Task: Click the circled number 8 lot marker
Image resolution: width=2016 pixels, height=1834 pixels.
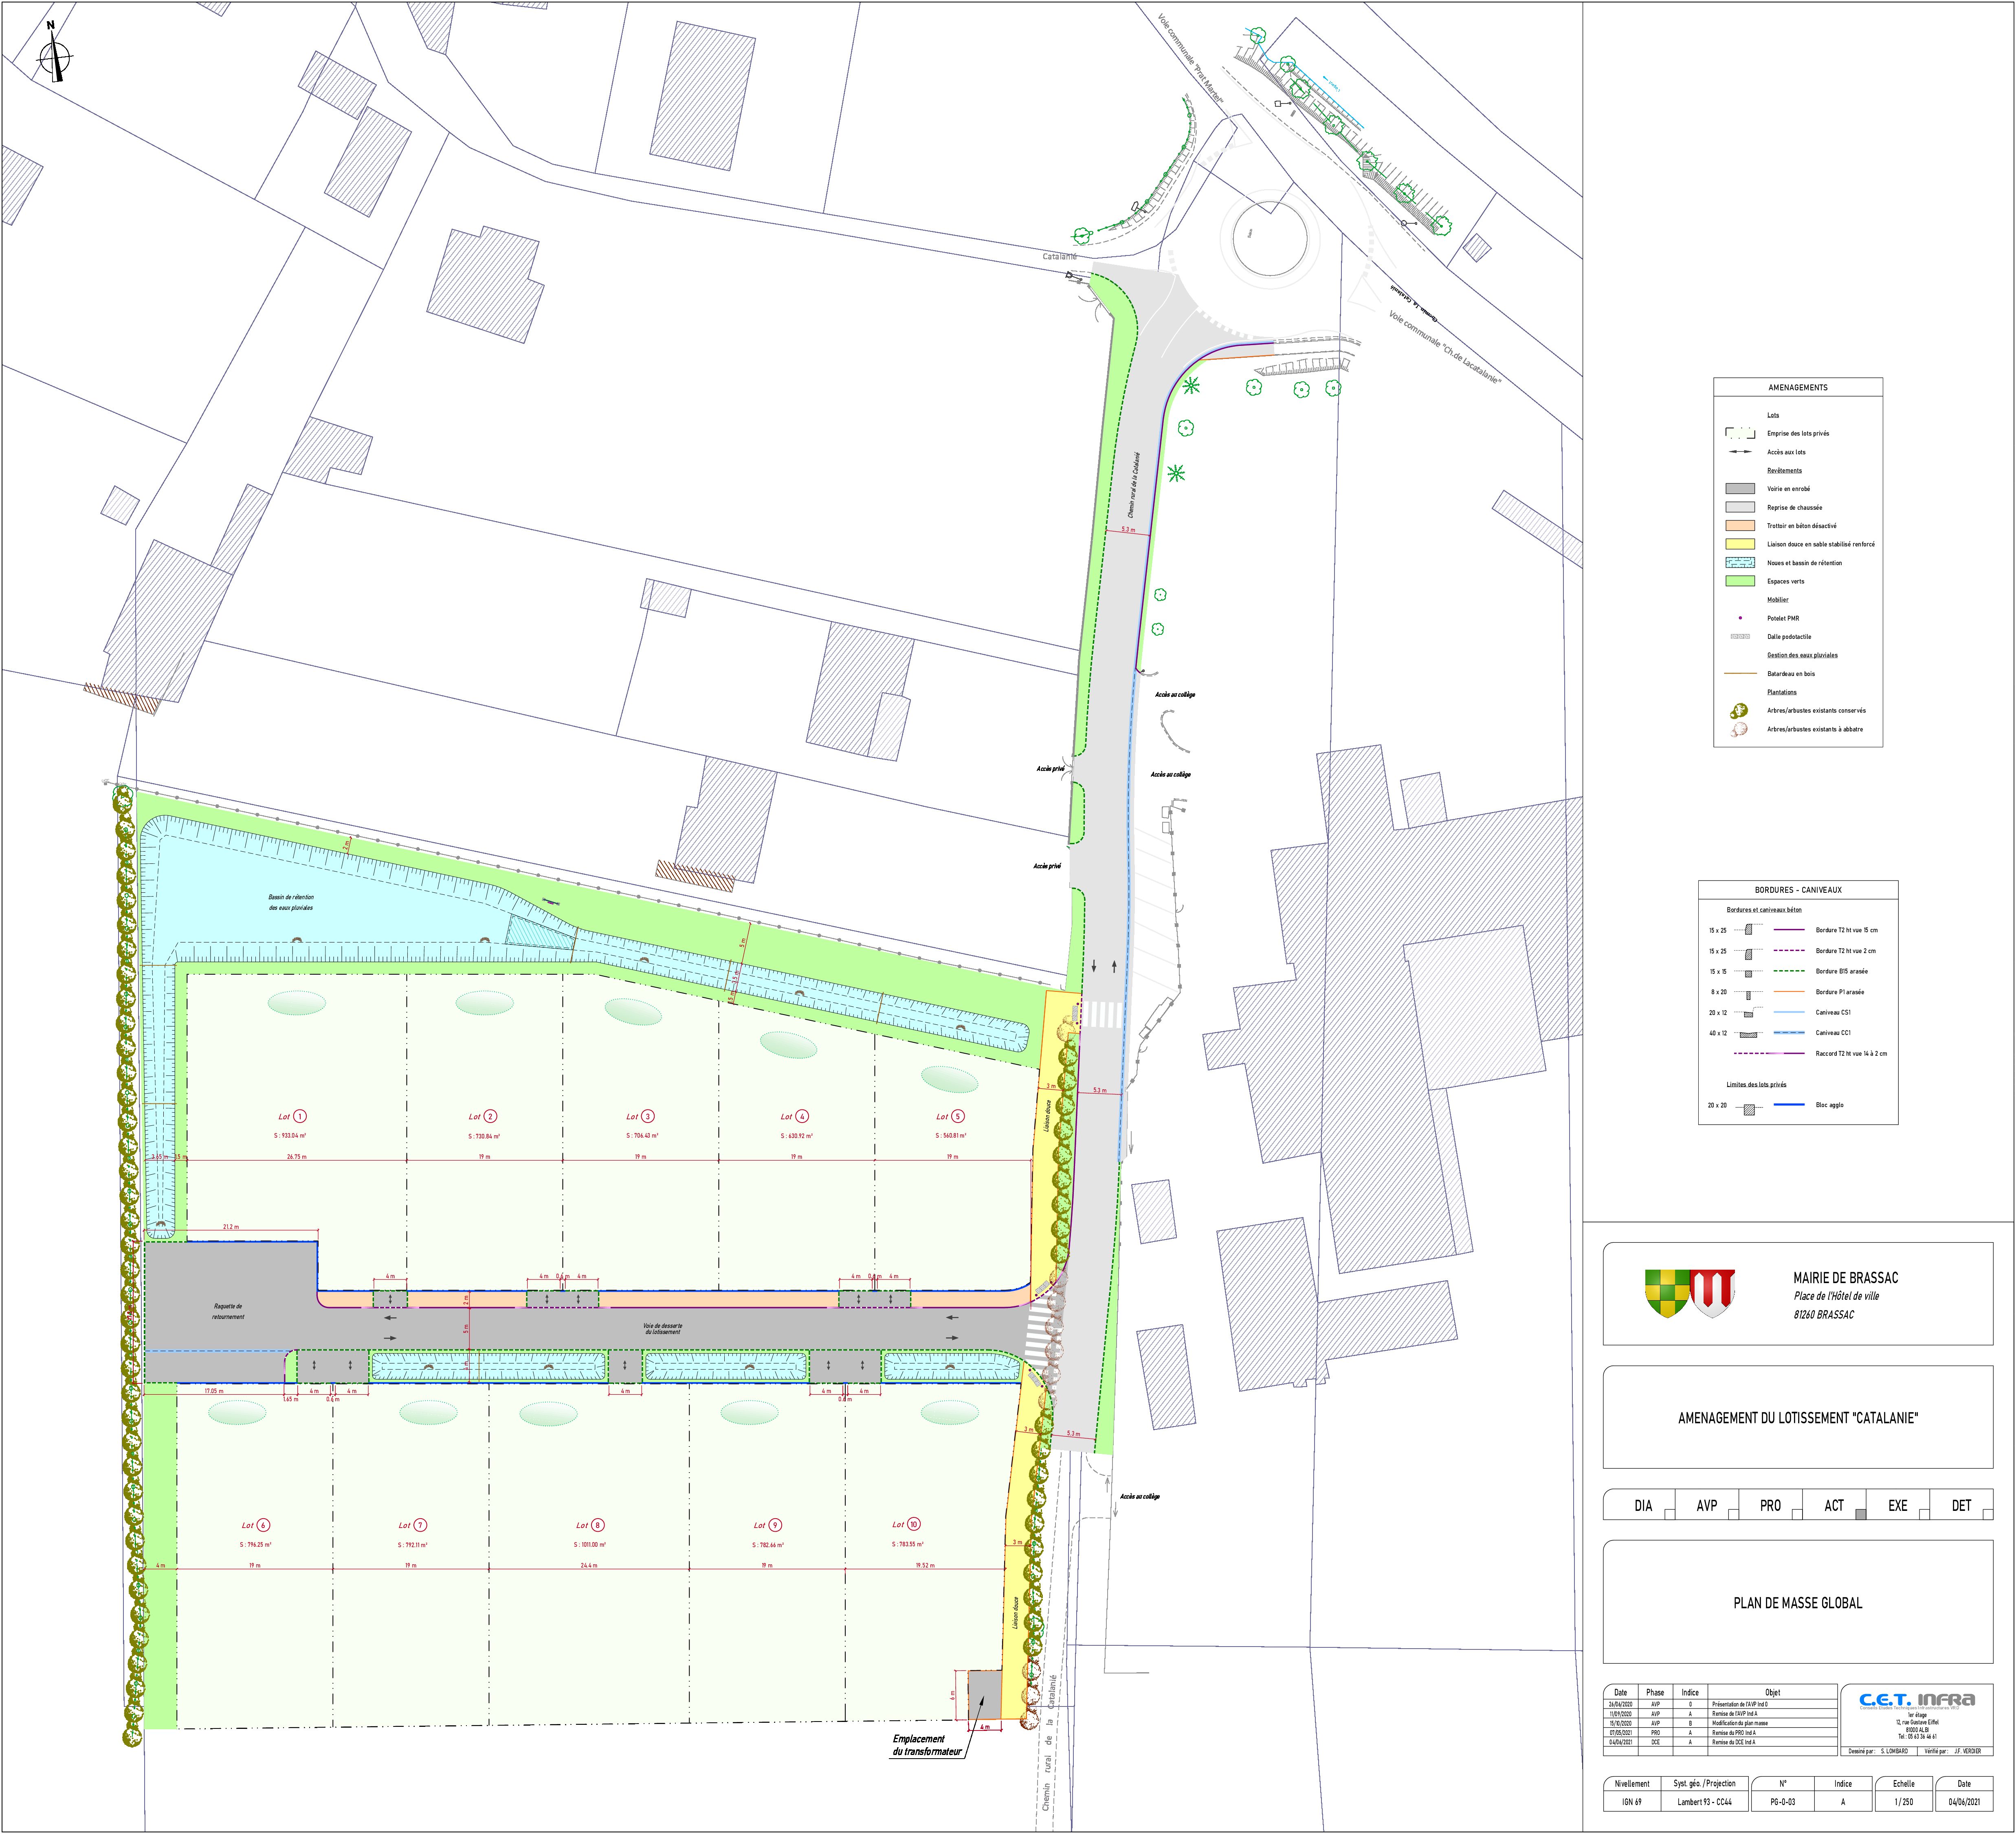Action: 598,1525
